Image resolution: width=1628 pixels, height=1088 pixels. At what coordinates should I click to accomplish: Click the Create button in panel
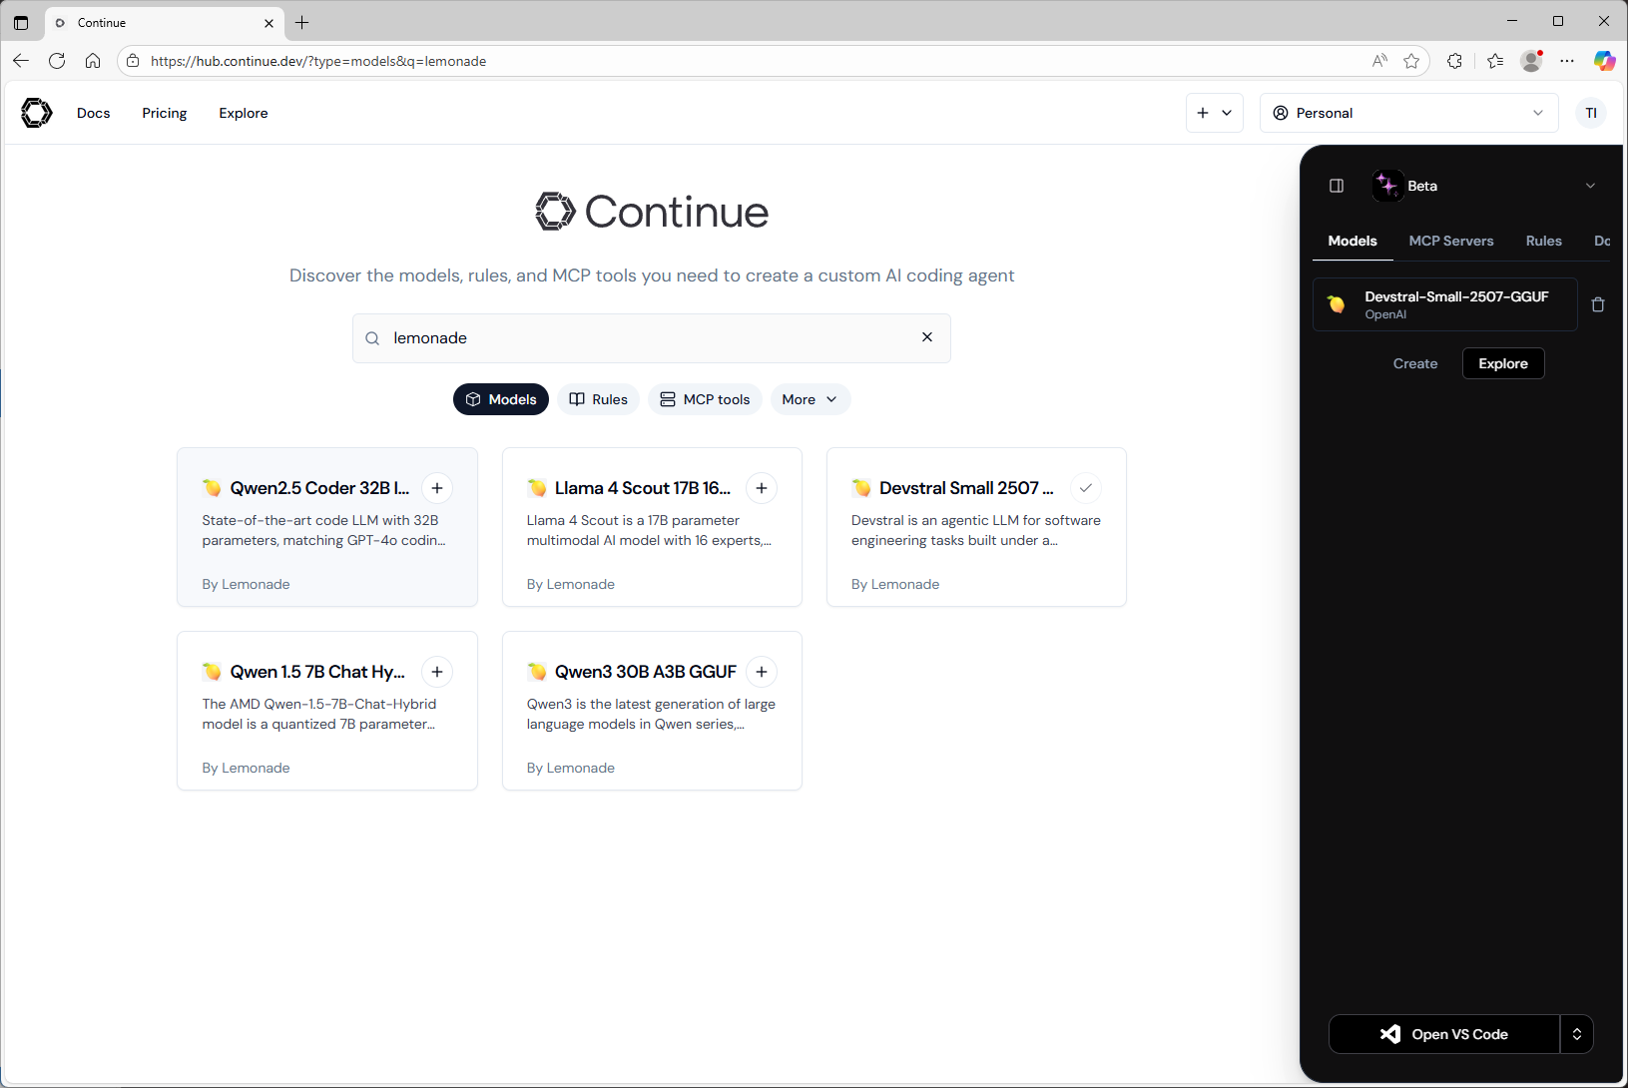point(1415,363)
